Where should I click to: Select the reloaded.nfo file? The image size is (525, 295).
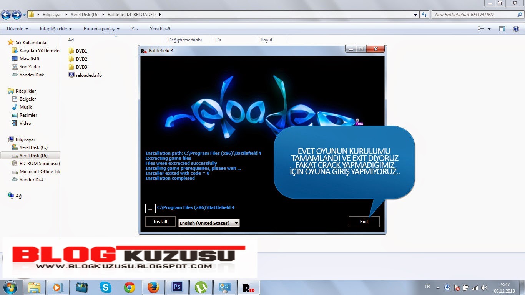point(85,75)
